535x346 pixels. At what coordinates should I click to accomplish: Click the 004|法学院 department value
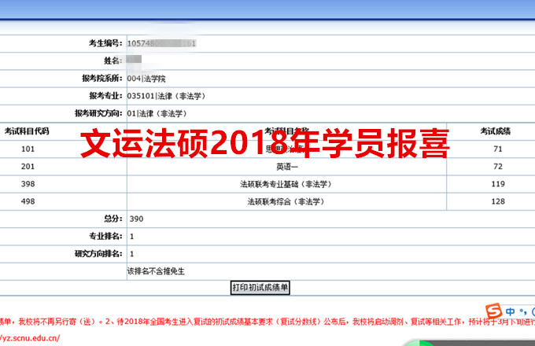(146, 79)
